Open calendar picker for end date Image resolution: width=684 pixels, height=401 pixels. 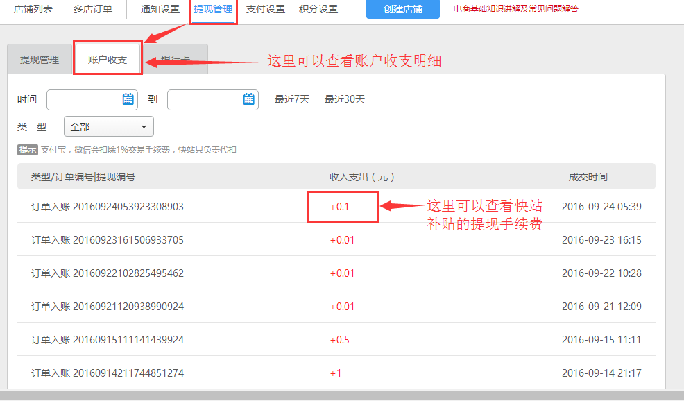click(x=249, y=99)
